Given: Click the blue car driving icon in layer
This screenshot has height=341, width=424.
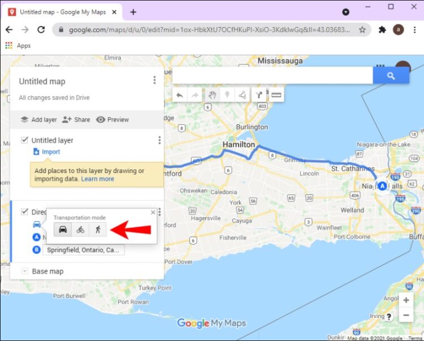Looking at the screenshot, I should 37,224.
